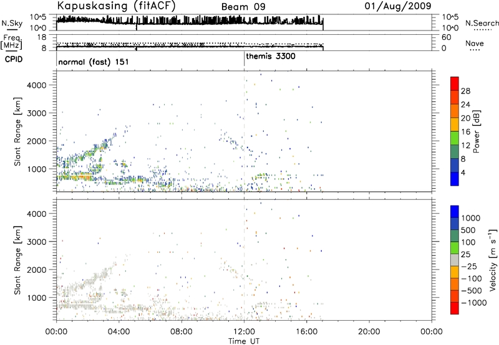
Task: Click the "Time UT" axis title
Action: [244, 341]
